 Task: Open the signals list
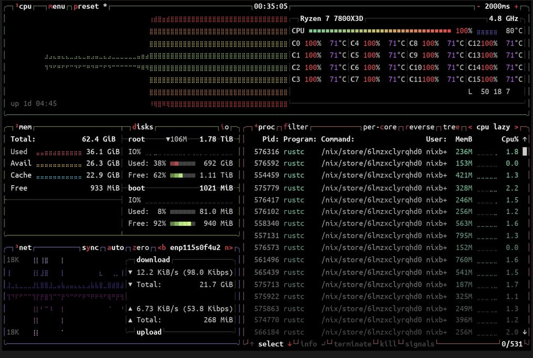coord(420,344)
